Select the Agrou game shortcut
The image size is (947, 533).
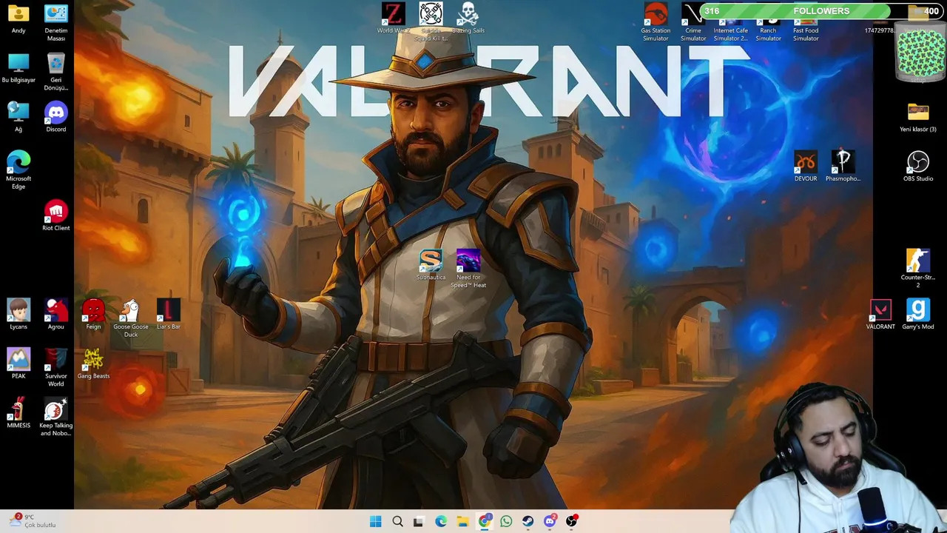click(56, 315)
